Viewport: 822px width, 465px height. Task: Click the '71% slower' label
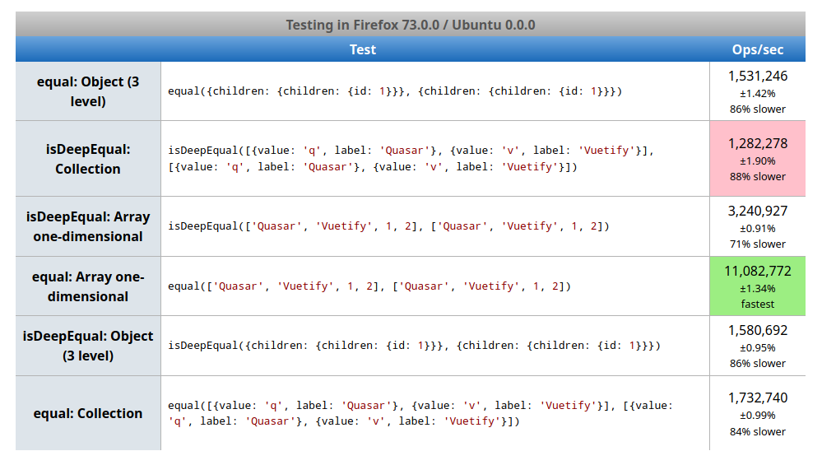pyautogui.click(x=758, y=244)
